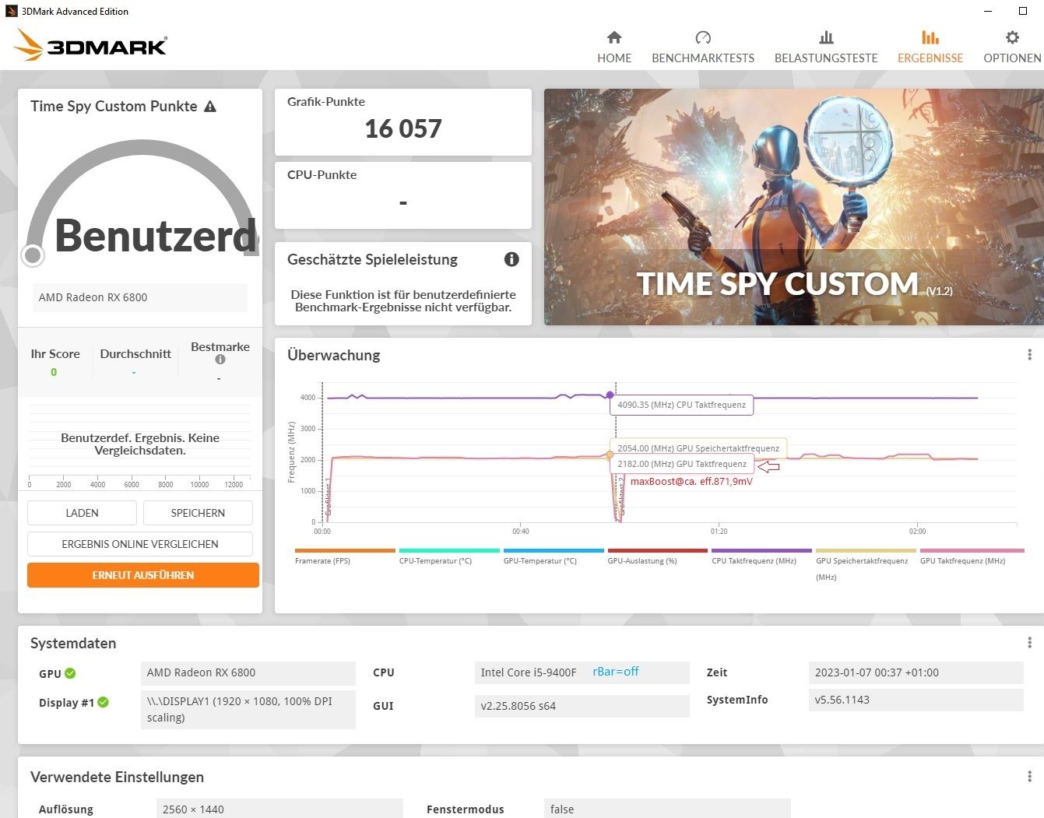Click the Intel Core i5-9400F CPU field
This screenshot has height=818, width=1044.
582,672
